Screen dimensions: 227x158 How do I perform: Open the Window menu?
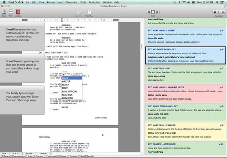pyautogui.click(x=107, y=2)
